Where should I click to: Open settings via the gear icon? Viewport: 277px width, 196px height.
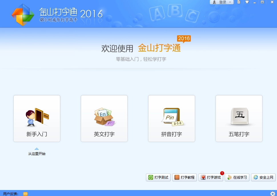(x=272, y=194)
